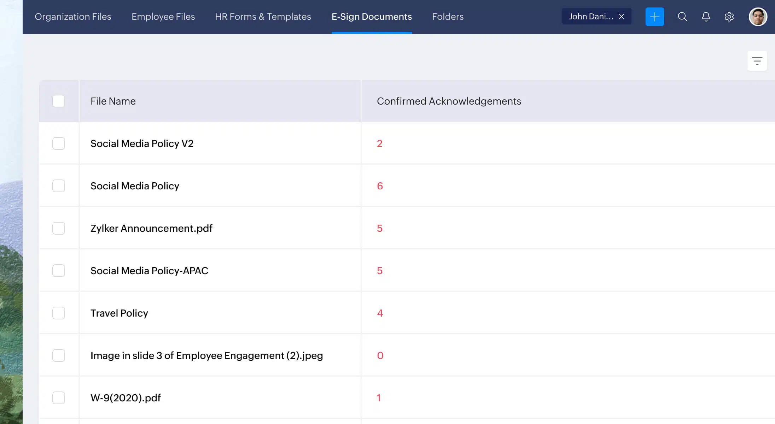Open the Social Media Policy-APAC file

149,271
